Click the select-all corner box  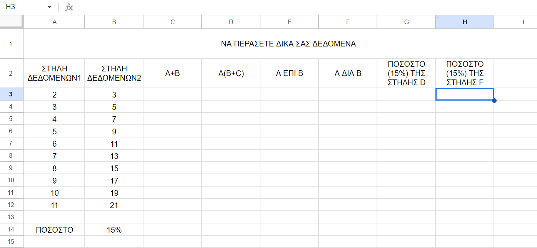pos(12,22)
